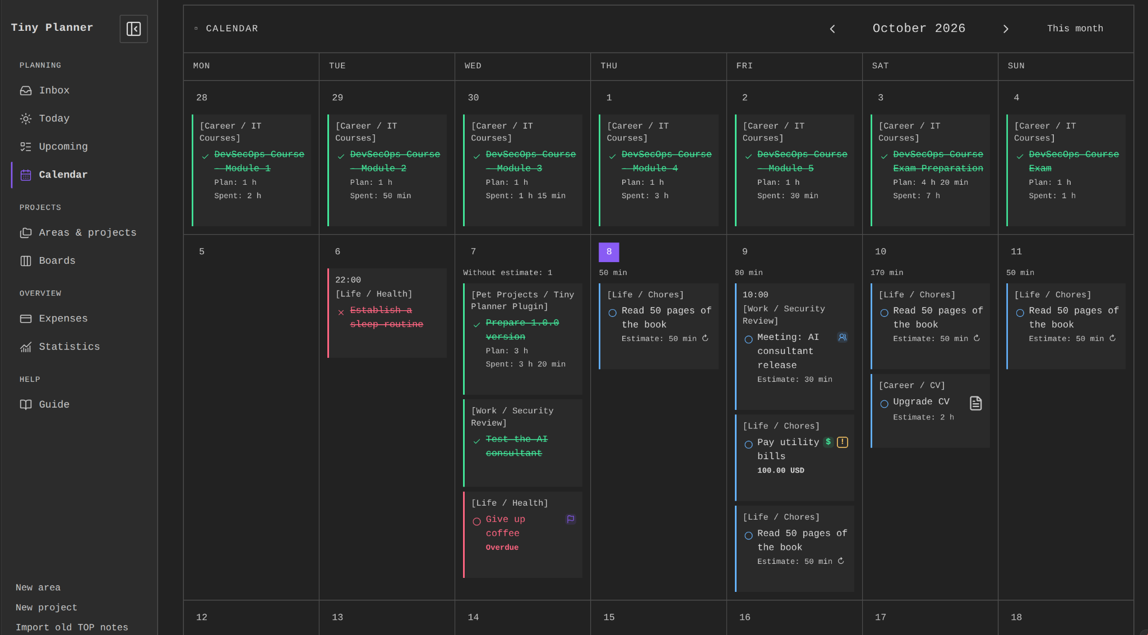The width and height of the screenshot is (1148, 635).
Task: Click the warning icon on Pay utility bills
Action: coord(842,442)
